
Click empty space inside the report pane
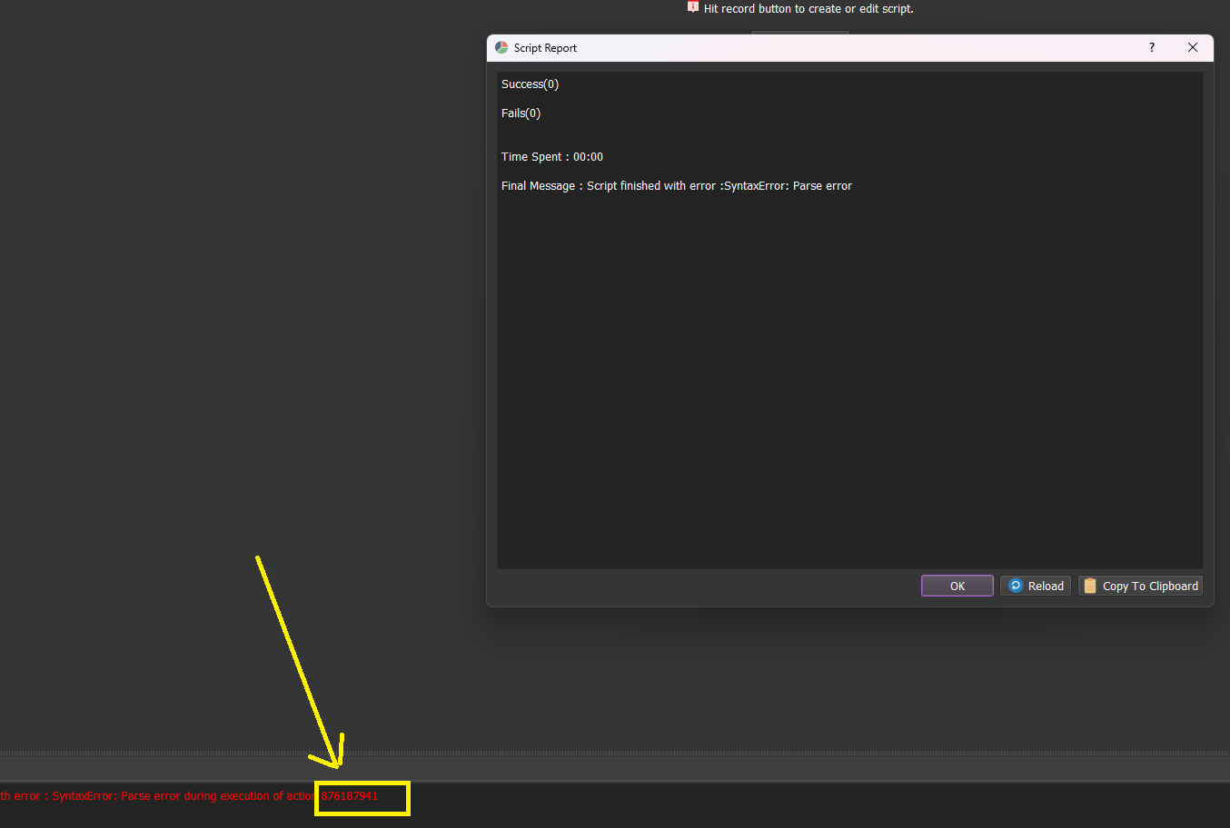(849, 381)
